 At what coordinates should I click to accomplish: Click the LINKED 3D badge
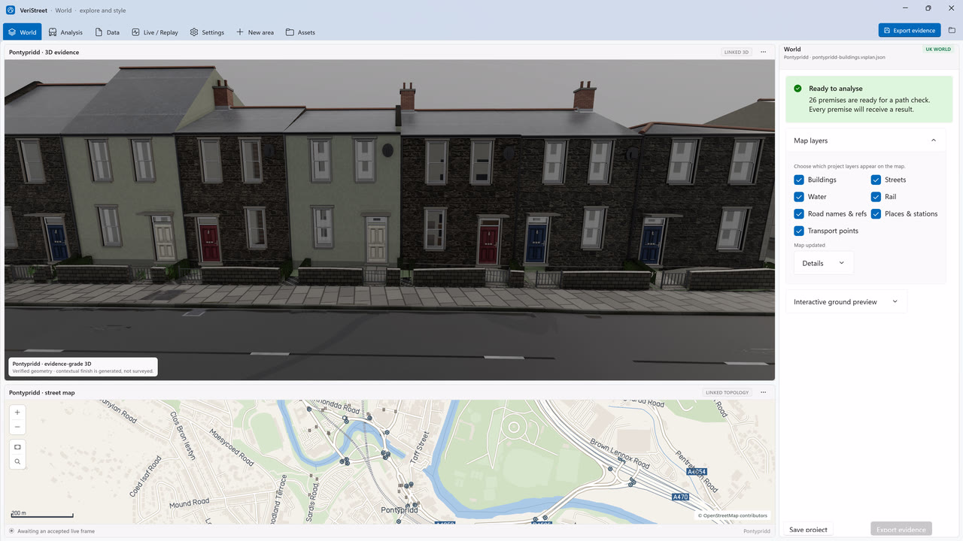click(x=737, y=53)
